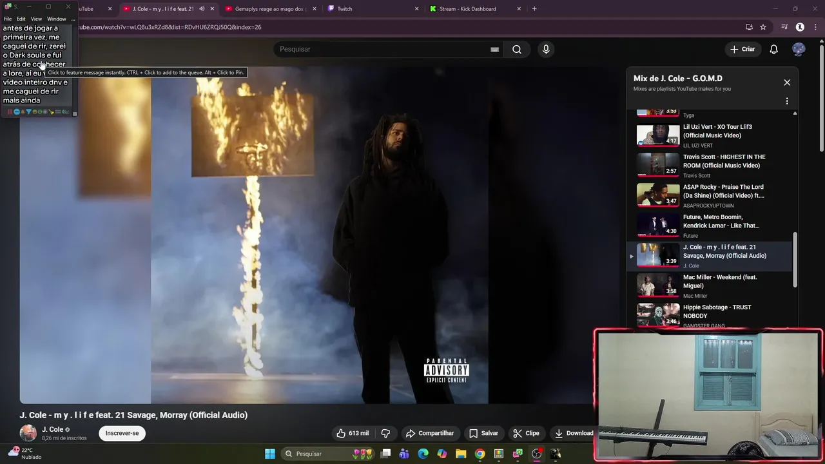The width and height of the screenshot is (825, 464).
Task: Mute the J. Cole tab via speaker icon
Action: pos(202,9)
